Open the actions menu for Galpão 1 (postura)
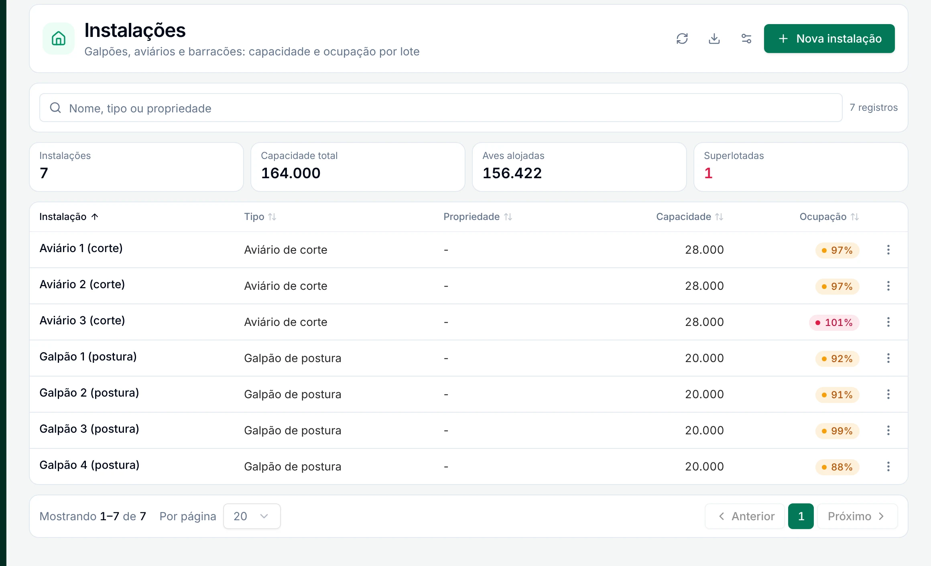 (888, 358)
